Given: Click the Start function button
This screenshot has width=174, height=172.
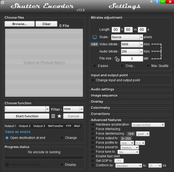Looking at the screenshot, I should coord(27,116).
